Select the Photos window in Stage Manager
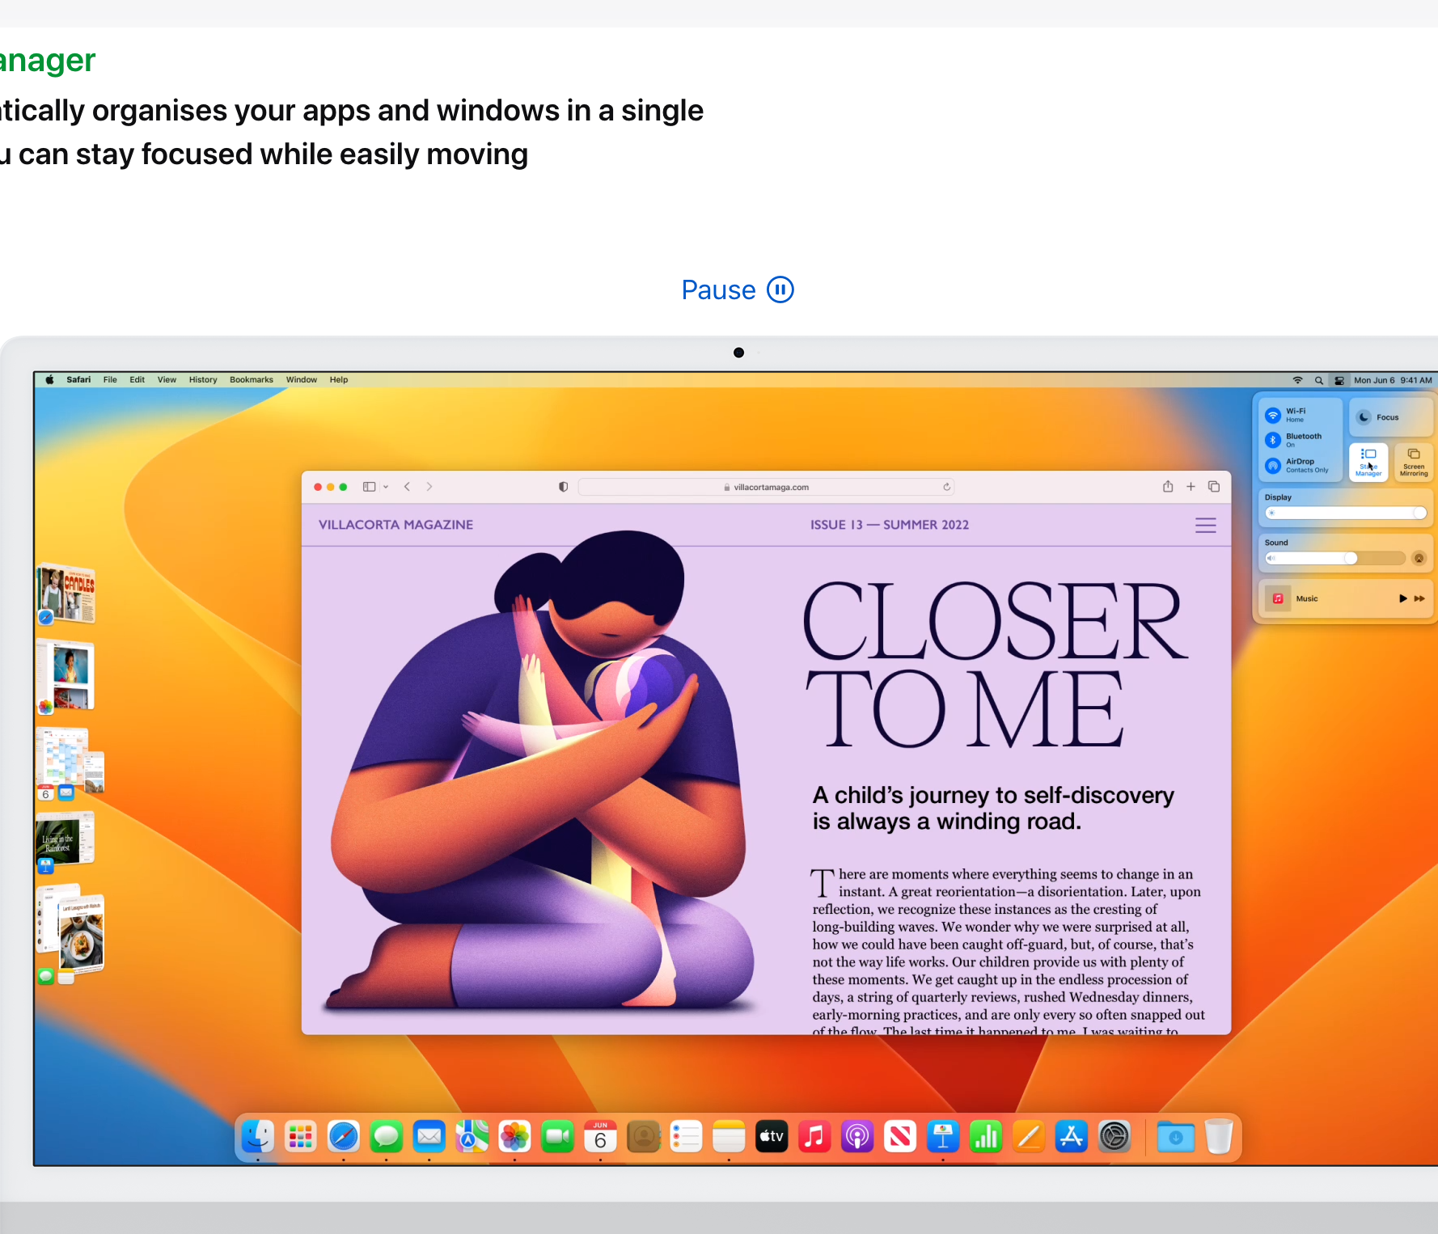 (66, 677)
